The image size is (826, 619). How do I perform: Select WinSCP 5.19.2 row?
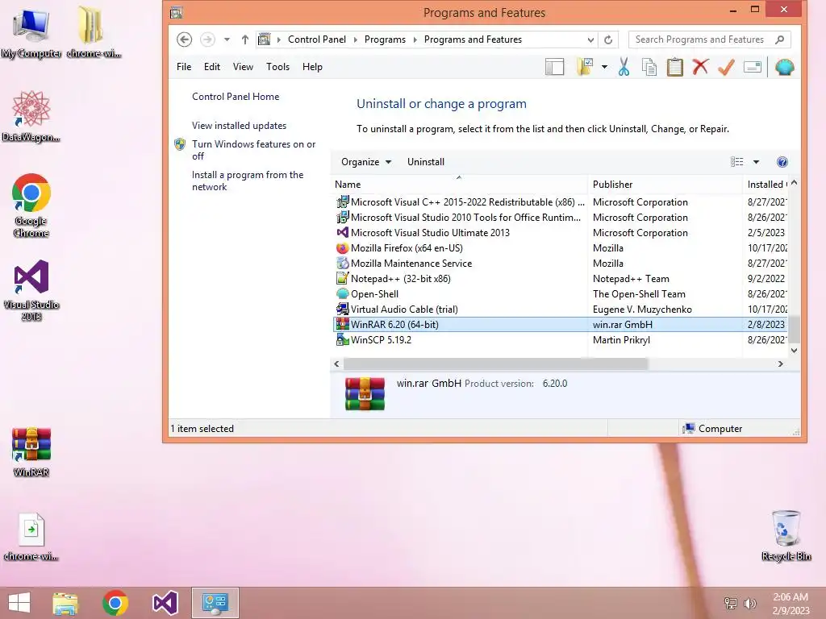pyautogui.click(x=561, y=339)
